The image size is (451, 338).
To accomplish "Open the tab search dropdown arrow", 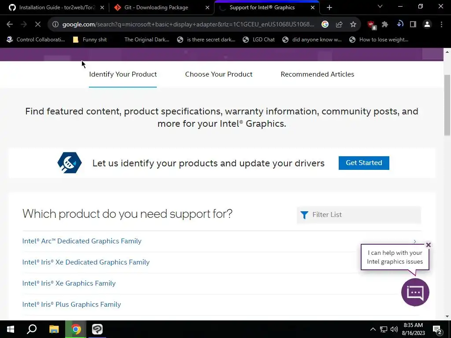I will [380, 6].
